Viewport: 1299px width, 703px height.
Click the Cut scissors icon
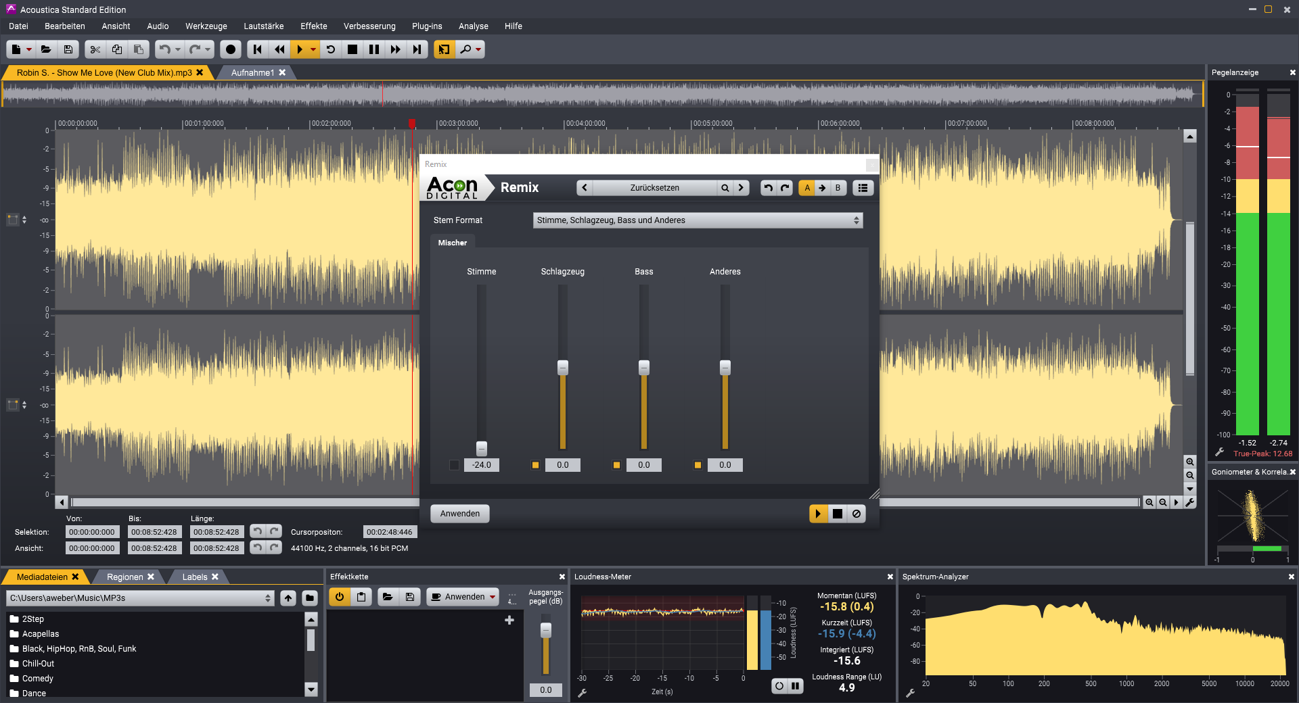pyautogui.click(x=95, y=49)
